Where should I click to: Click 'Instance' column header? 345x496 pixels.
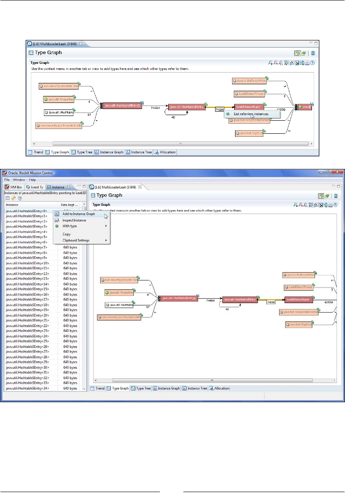(31, 205)
